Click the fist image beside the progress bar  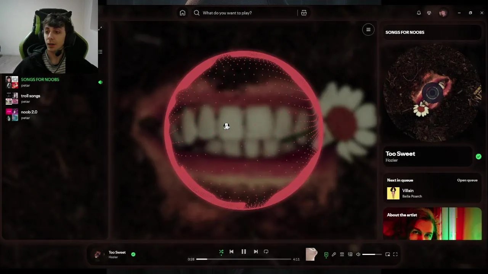click(x=311, y=254)
